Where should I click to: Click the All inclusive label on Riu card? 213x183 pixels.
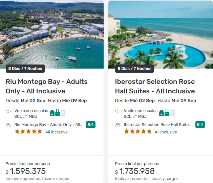[x=57, y=132]
